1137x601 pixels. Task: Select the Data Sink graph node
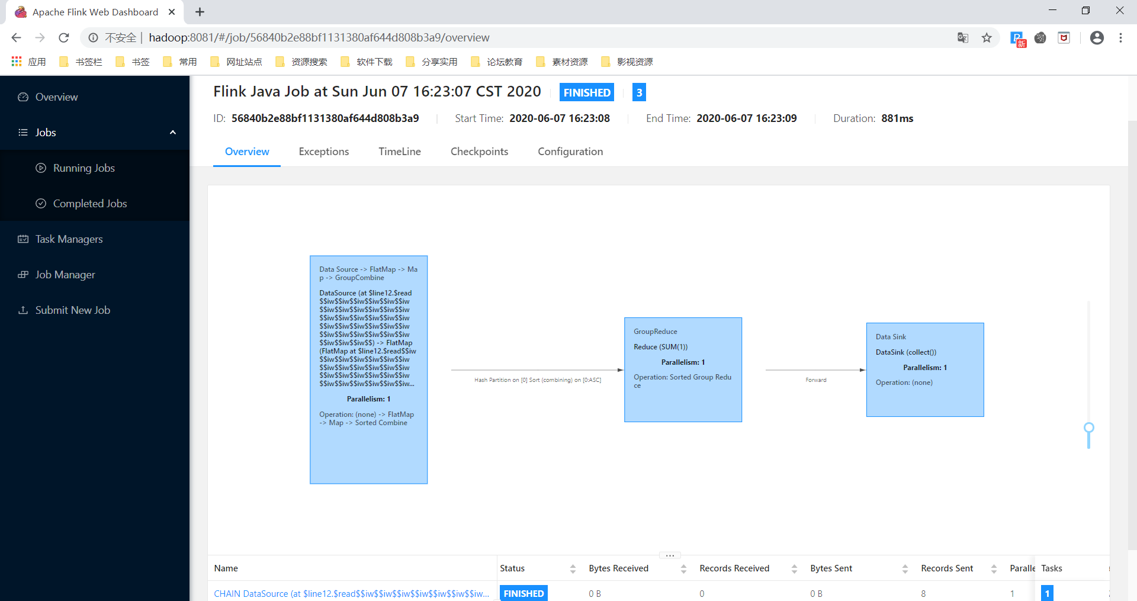[925, 370]
